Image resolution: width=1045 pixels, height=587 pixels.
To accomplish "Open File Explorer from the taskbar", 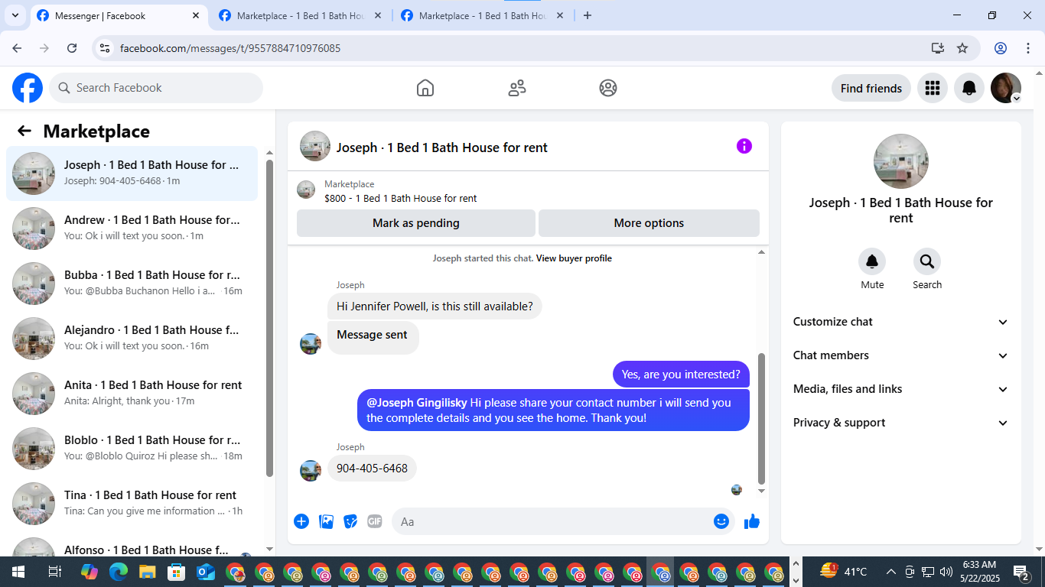I will (147, 572).
